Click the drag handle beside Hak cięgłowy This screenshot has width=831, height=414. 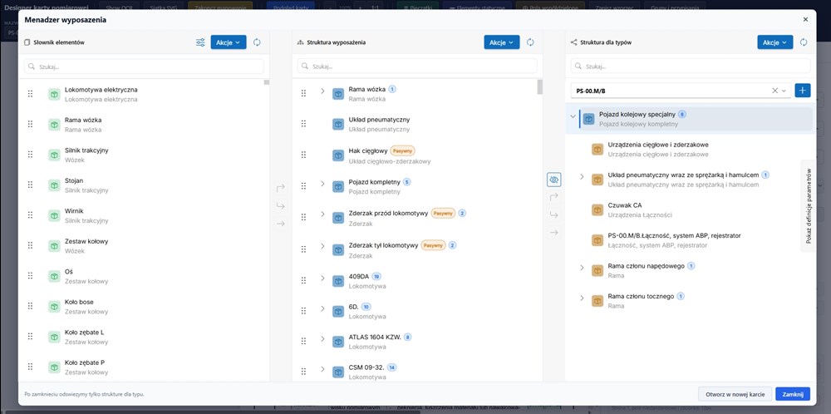click(x=303, y=155)
